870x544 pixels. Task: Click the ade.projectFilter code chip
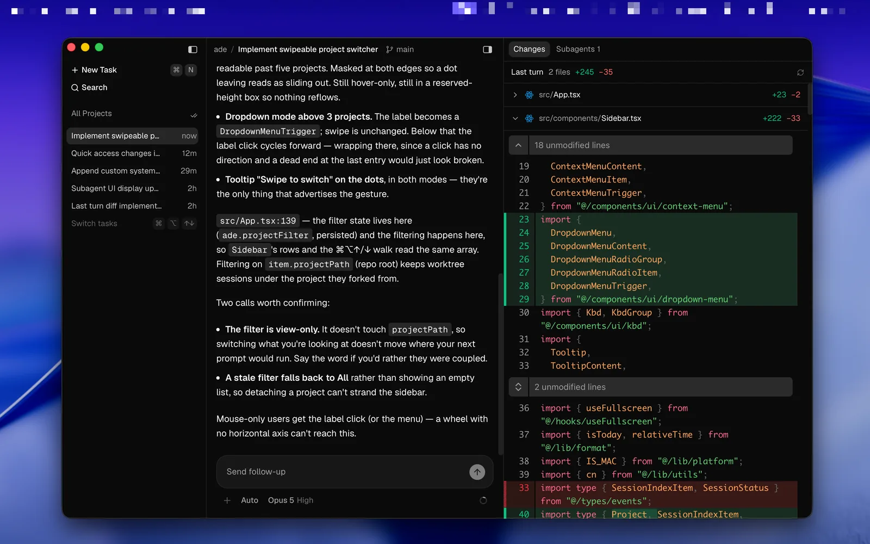click(265, 236)
